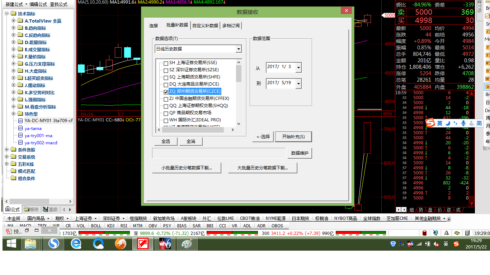Click the 开始补充(S) button
Image resolution: width=490 pixels, height=275 pixels.
pyautogui.click(x=293, y=136)
